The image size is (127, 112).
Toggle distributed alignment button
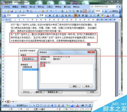click(x=86, y=15)
